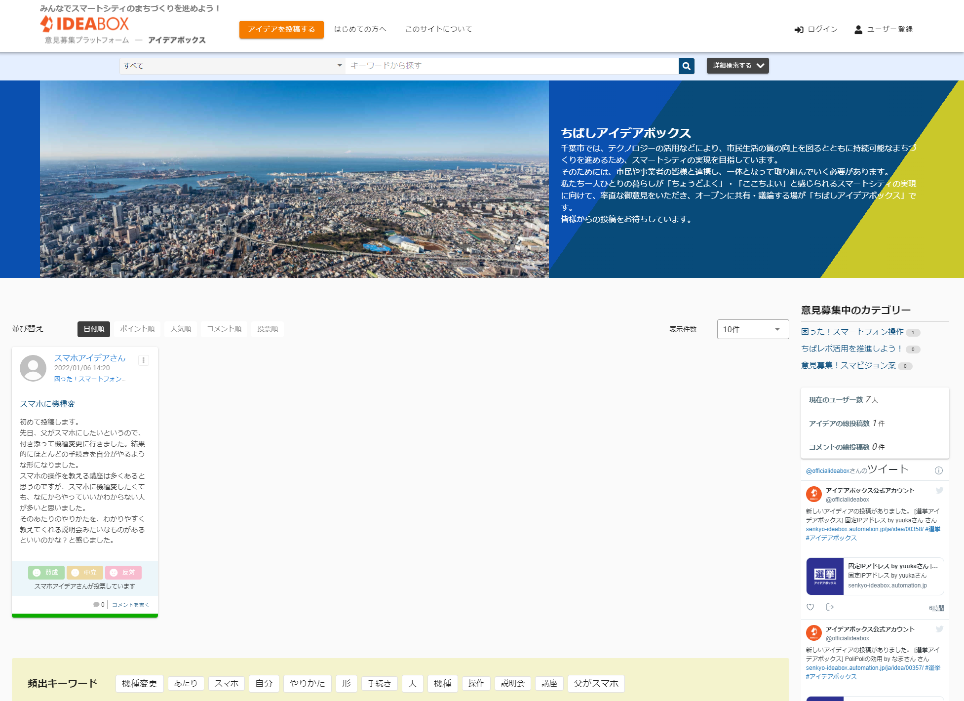Click the user avatar on idea card
This screenshot has width=964, height=701.
coord(33,368)
